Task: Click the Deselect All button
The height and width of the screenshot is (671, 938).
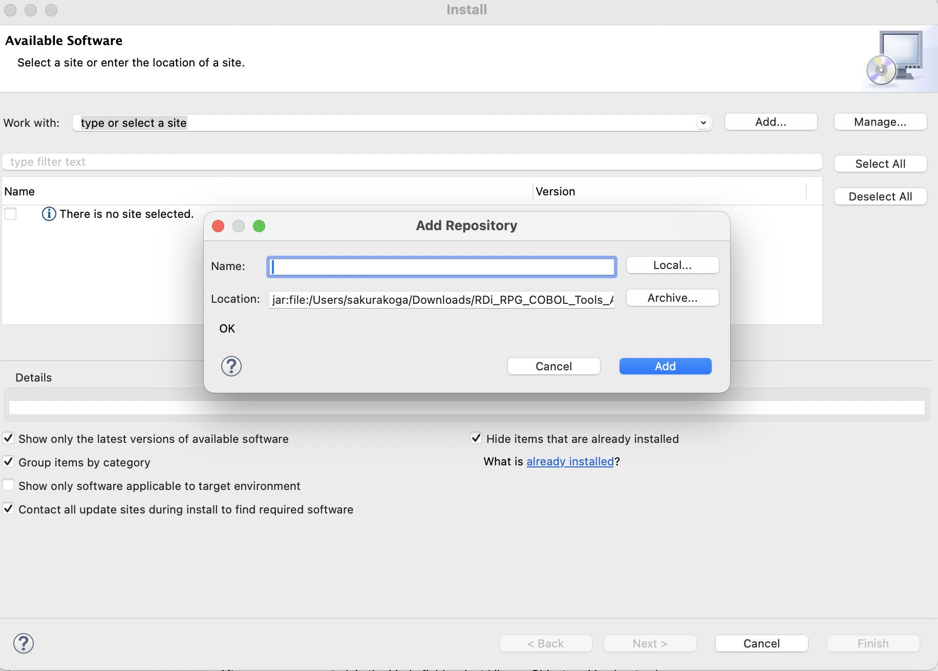Action: [x=880, y=196]
